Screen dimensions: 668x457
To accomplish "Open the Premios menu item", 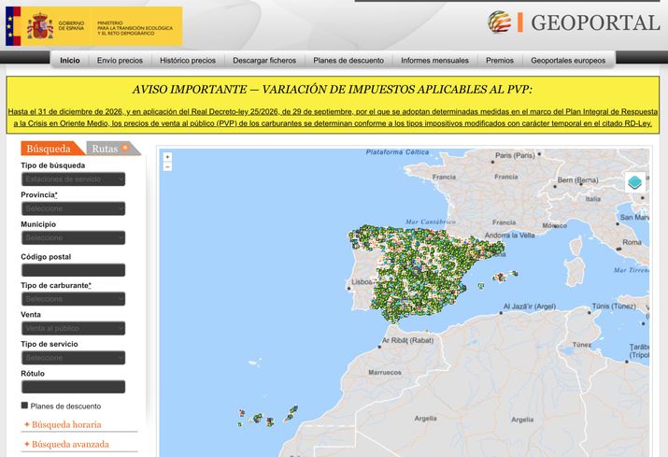I will (x=500, y=61).
